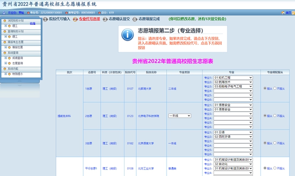The width and height of the screenshot is (295, 176).
Task: Go to the 院校代号输入 step
Action: pyautogui.click(x=59, y=19)
